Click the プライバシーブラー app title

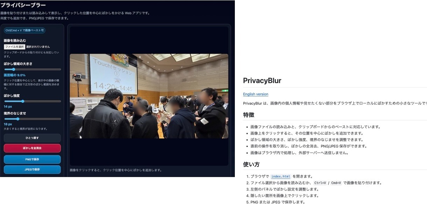point(23,5)
